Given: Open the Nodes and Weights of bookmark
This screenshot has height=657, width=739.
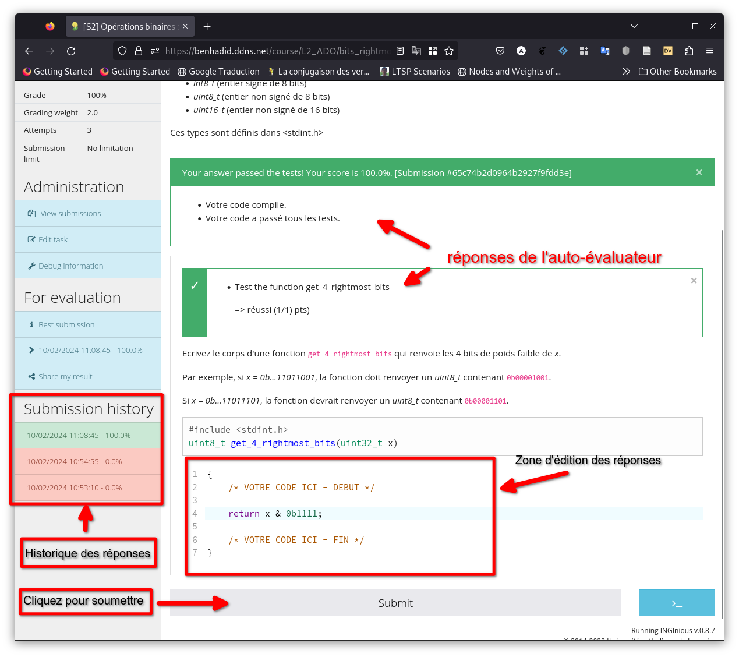Looking at the screenshot, I should click(509, 72).
